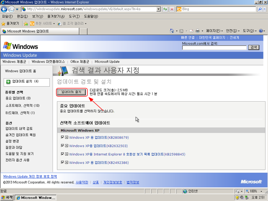This screenshot has width=268, height=201.
Task: Uncheck the KB2632503 update checkbox
Action: click(62, 146)
